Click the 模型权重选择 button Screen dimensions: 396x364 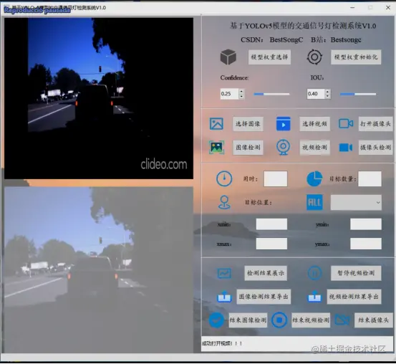tap(269, 57)
